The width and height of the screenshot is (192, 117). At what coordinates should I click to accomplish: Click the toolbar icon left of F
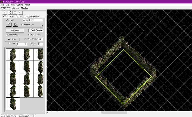[15, 12]
